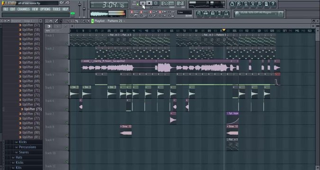Show the Playlist window via view panel icon
The image size is (320, 170).
click(x=199, y=13)
